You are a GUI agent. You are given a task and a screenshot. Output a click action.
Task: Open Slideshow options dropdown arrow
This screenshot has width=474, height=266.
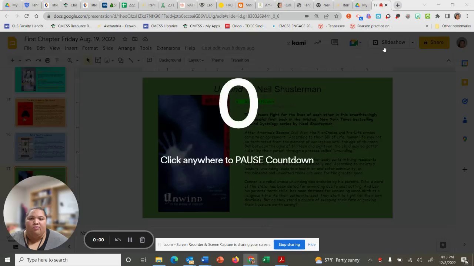pos(413,42)
